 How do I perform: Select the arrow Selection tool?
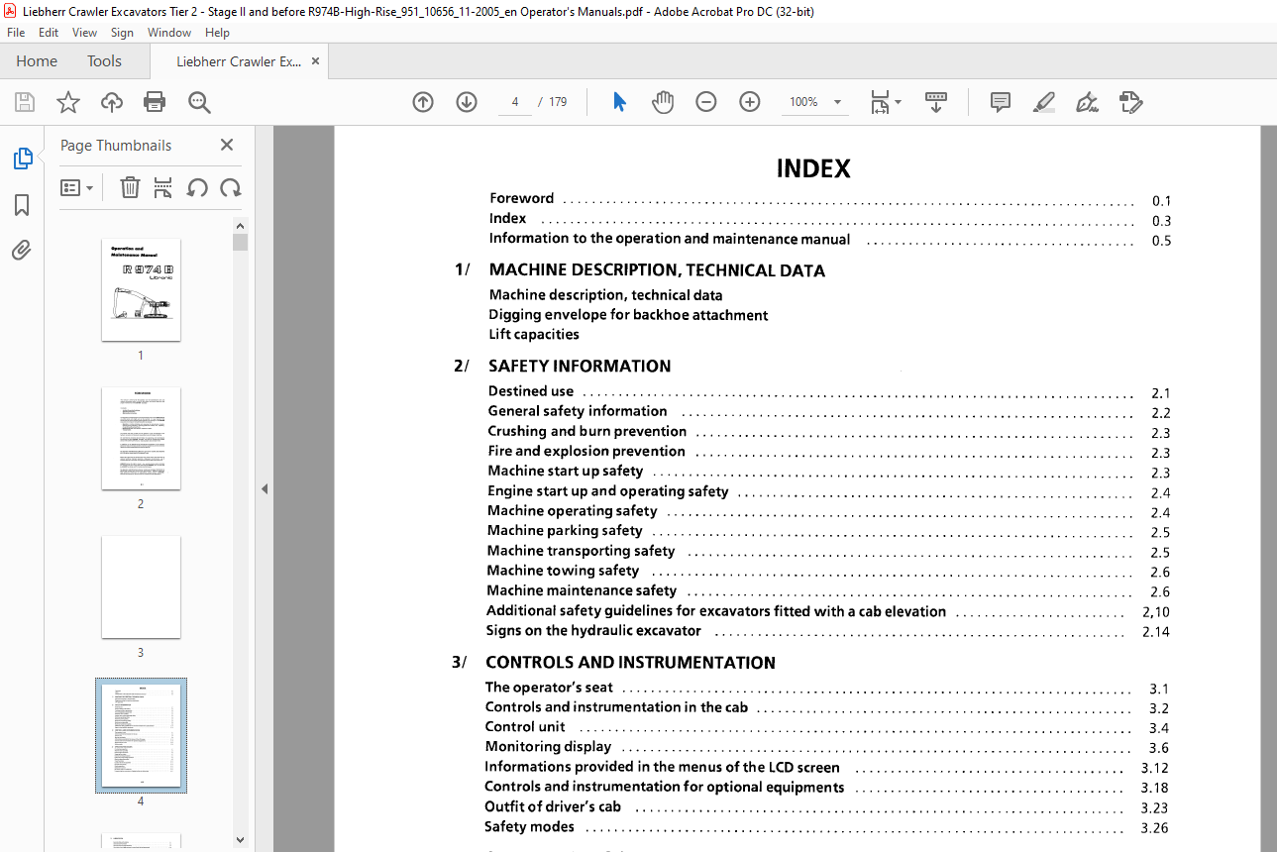(619, 102)
